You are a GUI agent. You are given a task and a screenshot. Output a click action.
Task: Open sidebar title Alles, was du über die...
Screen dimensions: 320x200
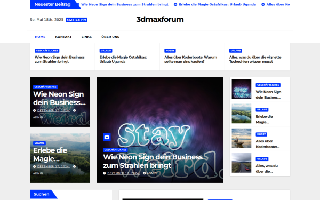click(267, 169)
